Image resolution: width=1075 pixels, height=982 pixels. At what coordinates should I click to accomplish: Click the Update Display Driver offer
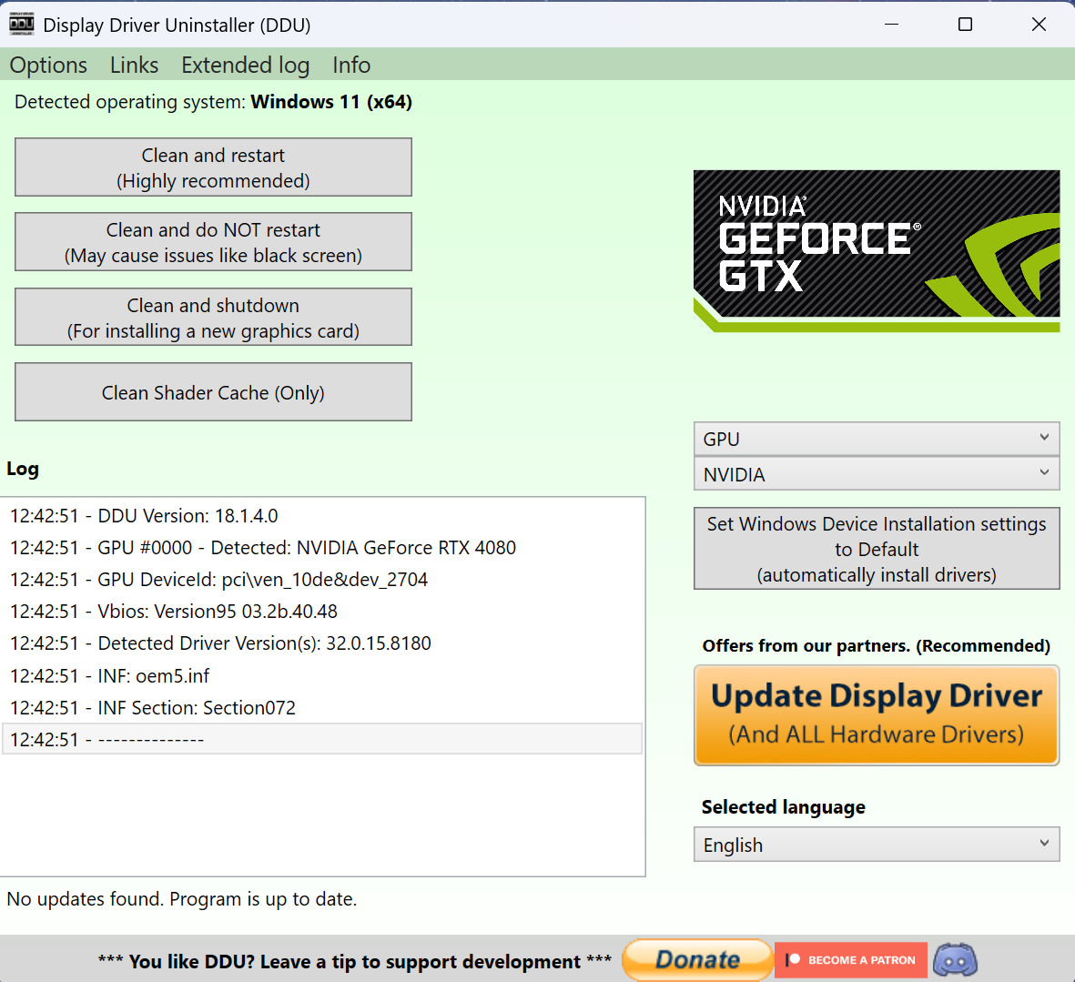click(876, 714)
